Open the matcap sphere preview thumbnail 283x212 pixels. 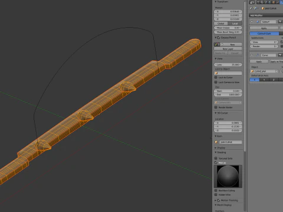point(228,176)
